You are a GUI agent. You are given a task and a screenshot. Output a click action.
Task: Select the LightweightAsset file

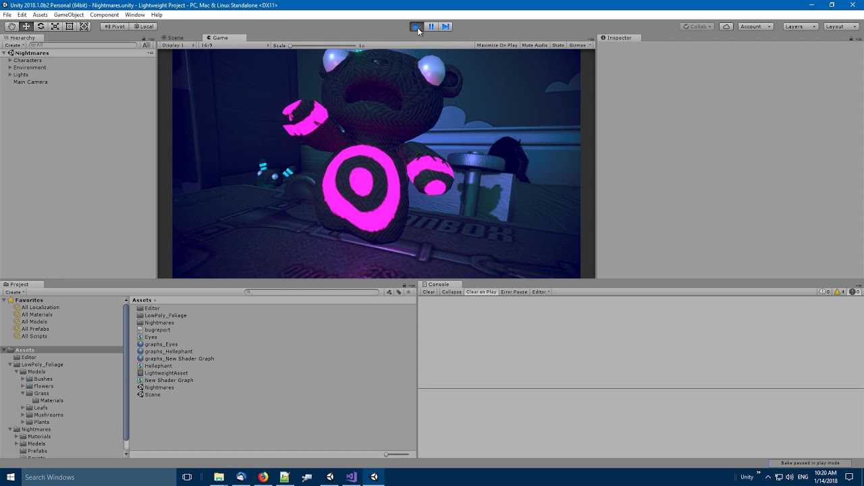point(162,373)
